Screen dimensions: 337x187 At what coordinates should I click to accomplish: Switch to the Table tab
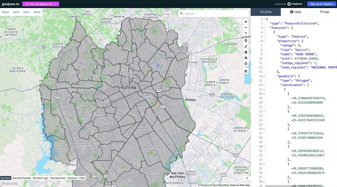[x=296, y=12]
